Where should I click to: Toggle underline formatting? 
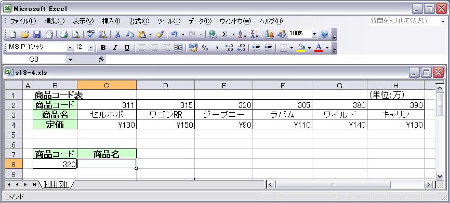click(x=127, y=48)
